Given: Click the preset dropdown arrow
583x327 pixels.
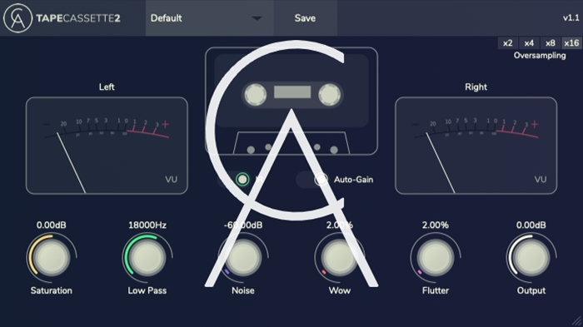Looking at the screenshot, I should tap(257, 18).
